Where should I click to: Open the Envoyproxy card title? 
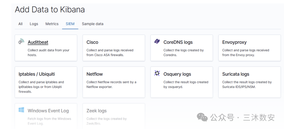pyautogui.click(x=234, y=42)
